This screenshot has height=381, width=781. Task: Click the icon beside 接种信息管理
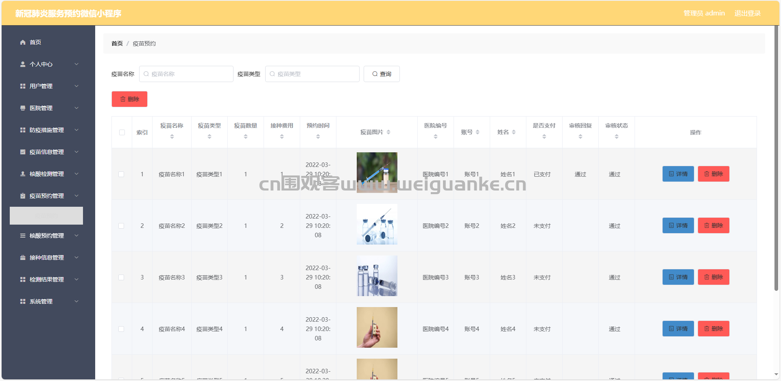tap(23, 258)
